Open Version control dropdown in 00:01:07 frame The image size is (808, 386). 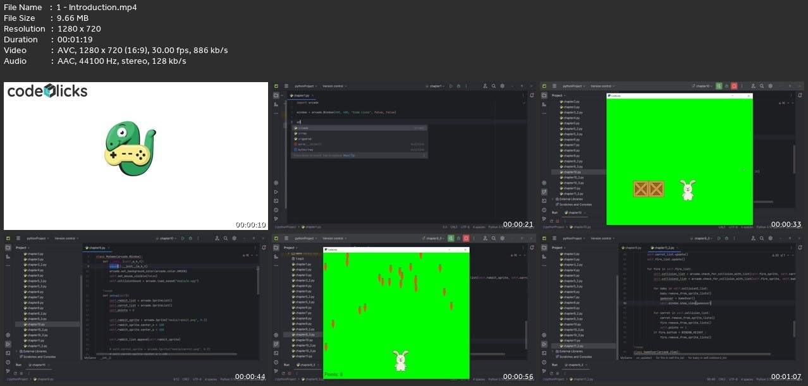tap(603, 238)
